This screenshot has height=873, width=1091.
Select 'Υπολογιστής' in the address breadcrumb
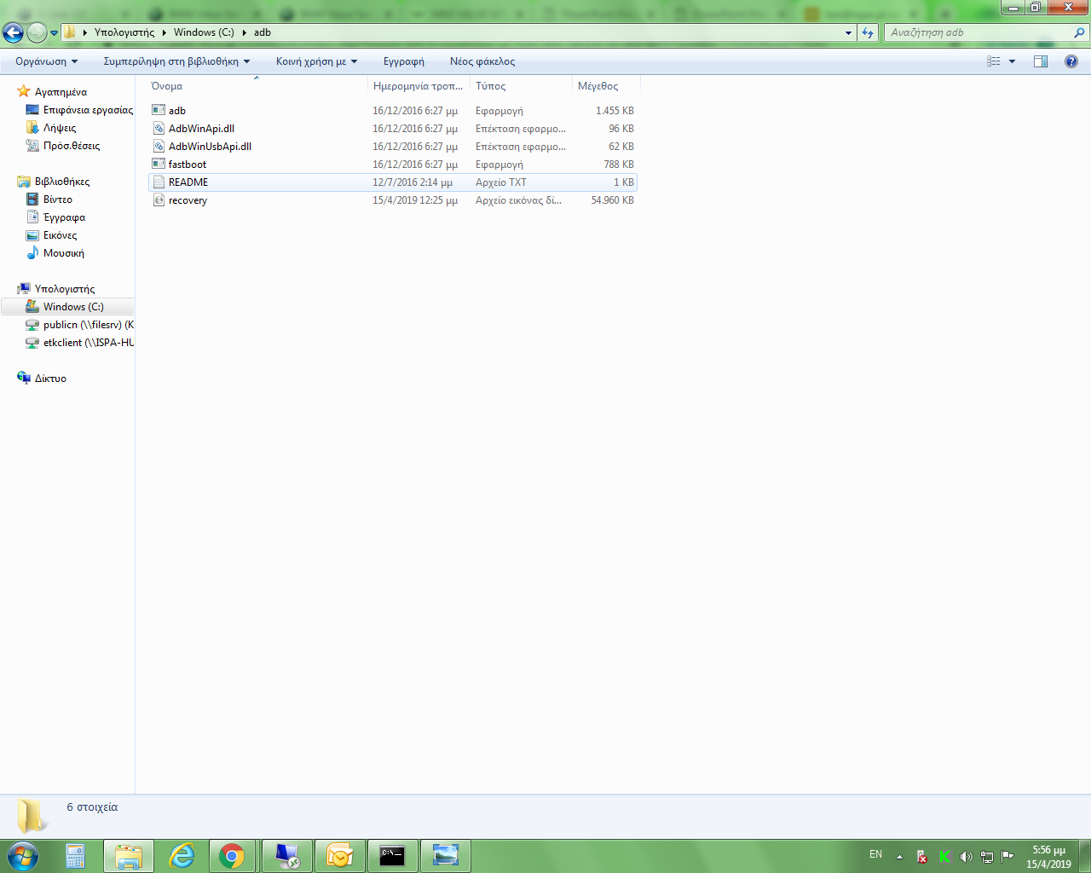click(124, 32)
